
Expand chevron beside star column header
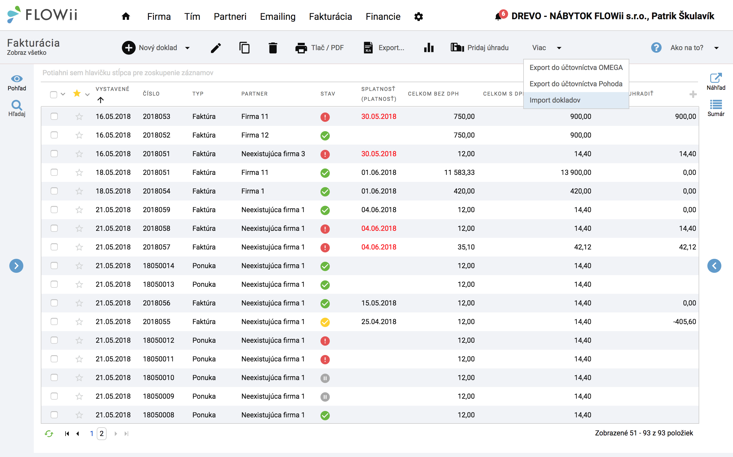tap(87, 94)
